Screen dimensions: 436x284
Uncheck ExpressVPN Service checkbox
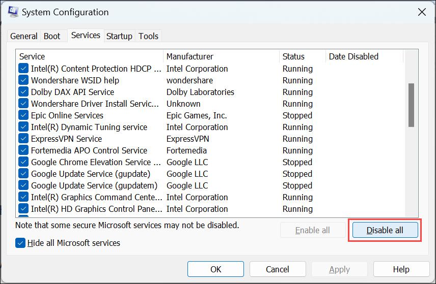click(x=23, y=138)
